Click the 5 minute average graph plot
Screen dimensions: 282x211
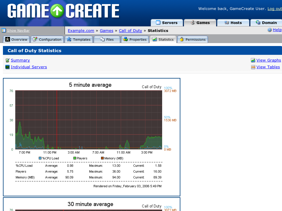pos(89,120)
